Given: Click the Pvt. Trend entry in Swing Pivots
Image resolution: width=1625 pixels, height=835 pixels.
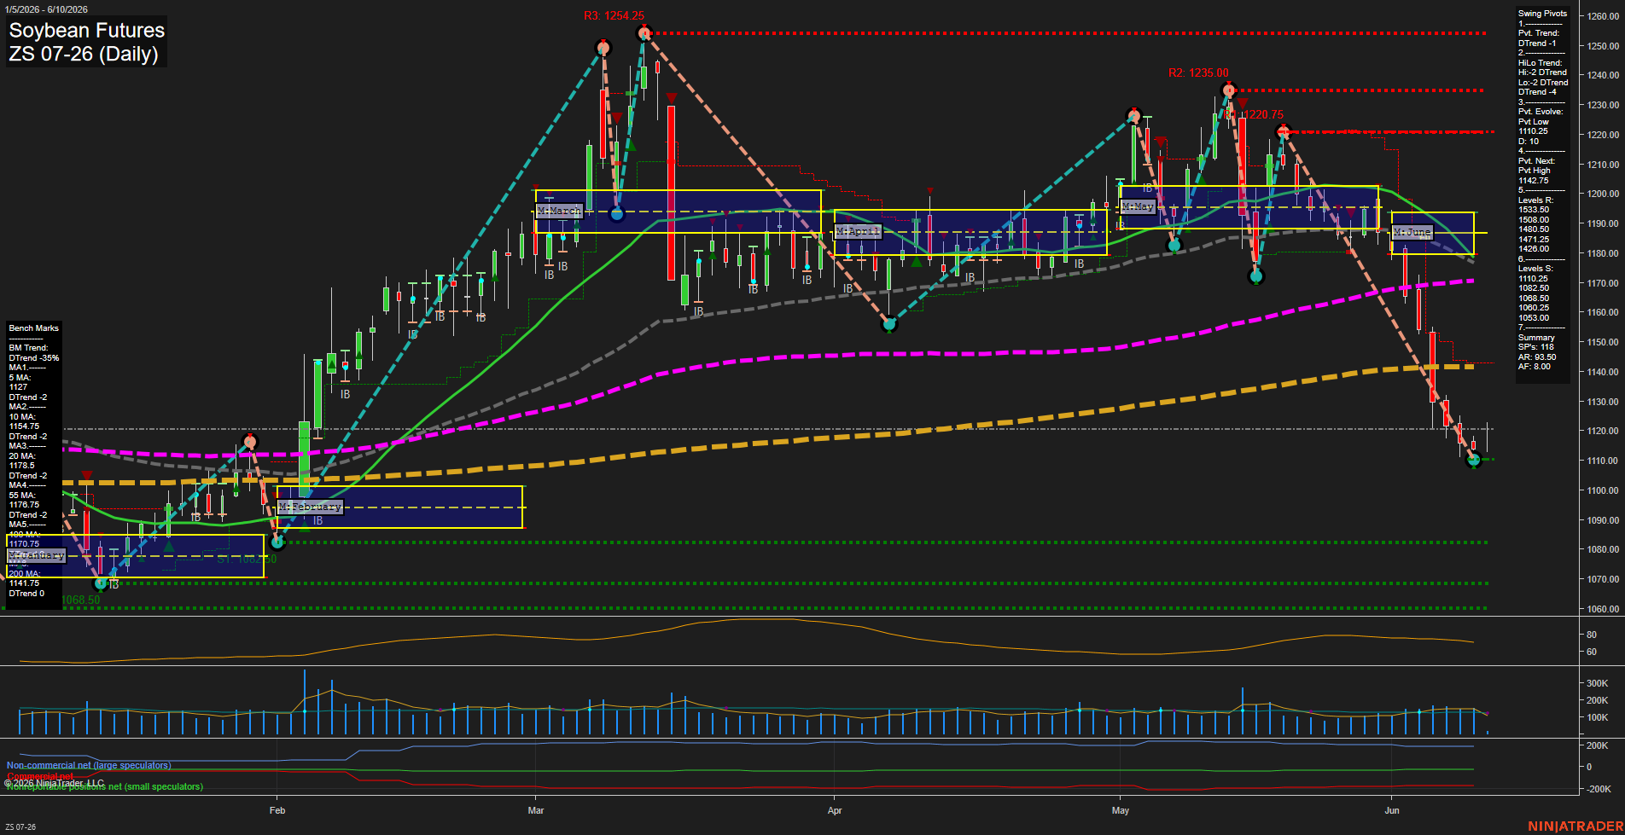Looking at the screenshot, I should 1539,33.
